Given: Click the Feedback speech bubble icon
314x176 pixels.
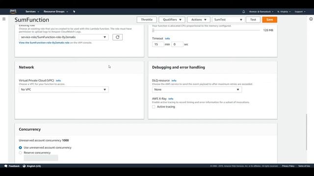Looking at the screenshot, I should pyautogui.click(x=6, y=166).
